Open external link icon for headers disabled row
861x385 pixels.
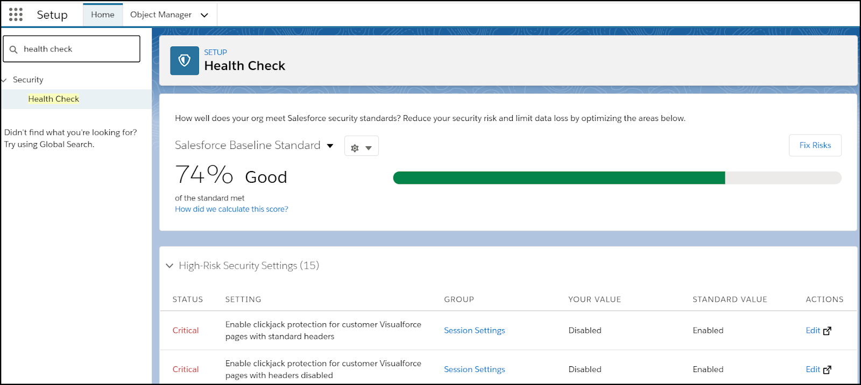click(x=827, y=369)
